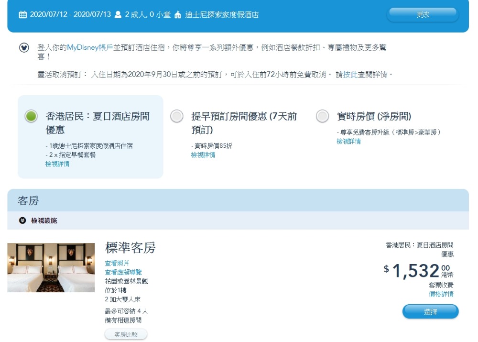Click the 客房比較 button
Screen dimensions: 478x342
click(126, 334)
